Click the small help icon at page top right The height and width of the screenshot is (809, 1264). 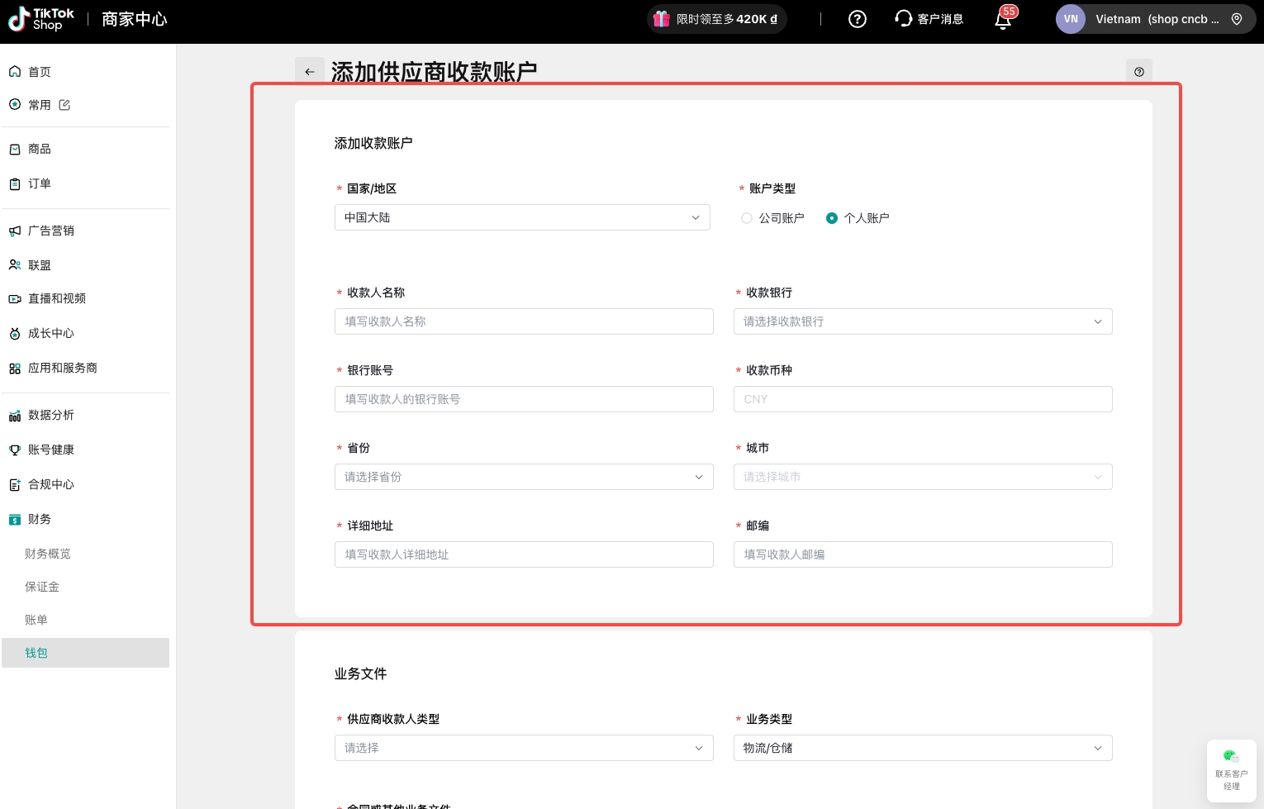click(x=1138, y=72)
